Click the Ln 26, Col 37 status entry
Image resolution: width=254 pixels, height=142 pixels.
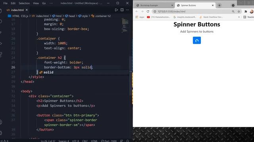(x=48, y=141)
